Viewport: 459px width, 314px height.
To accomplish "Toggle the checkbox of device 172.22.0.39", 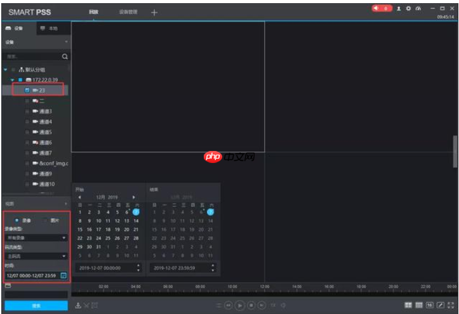I will (20, 80).
